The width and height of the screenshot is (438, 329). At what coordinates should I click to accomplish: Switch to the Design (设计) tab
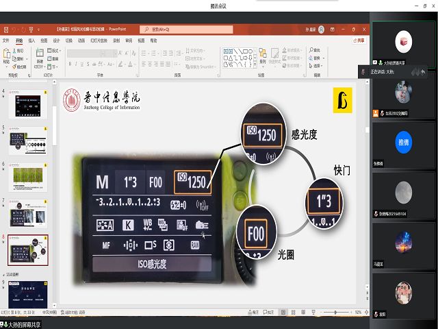[x=56, y=40]
